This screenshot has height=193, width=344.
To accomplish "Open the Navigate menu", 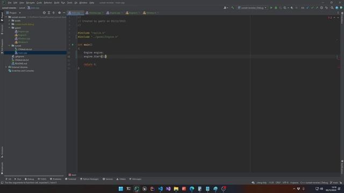I will (x=30, y=3).
